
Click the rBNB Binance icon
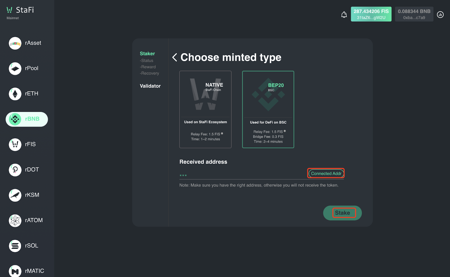[x=15, y=119]
